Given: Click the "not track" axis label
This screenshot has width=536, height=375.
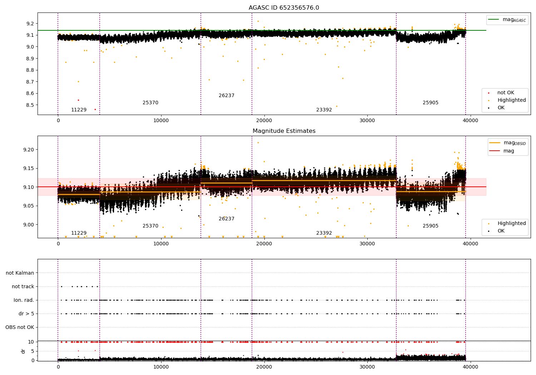Looking at the screenshot, I should tap(23, 287).
